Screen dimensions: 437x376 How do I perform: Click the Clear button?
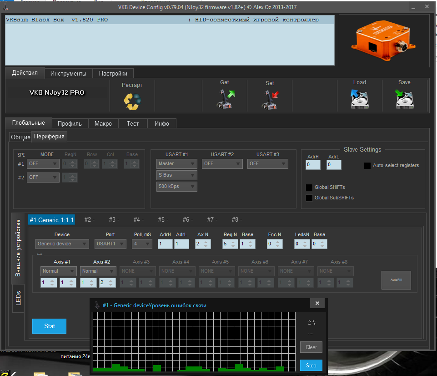pos(311,347)
